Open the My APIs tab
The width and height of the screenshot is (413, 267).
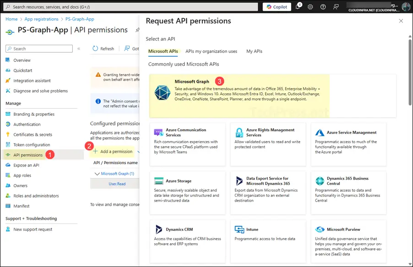[x=254, y=51]
